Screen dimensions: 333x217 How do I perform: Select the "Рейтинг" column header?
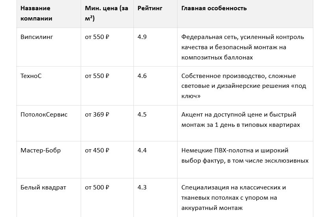point(150,8)
